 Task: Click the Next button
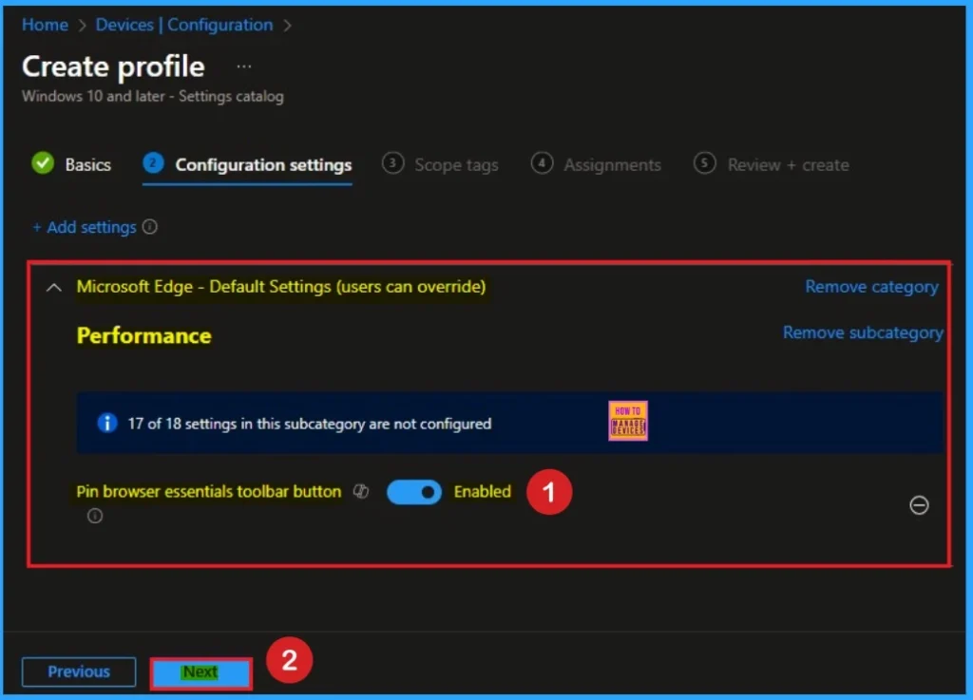point(200,672)
